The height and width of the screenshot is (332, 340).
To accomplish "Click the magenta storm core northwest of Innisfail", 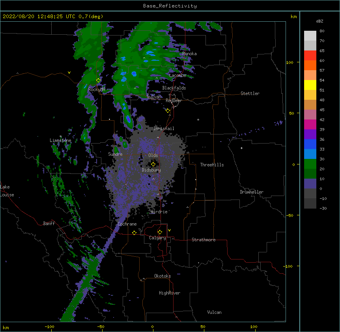I will coord(128,119).
